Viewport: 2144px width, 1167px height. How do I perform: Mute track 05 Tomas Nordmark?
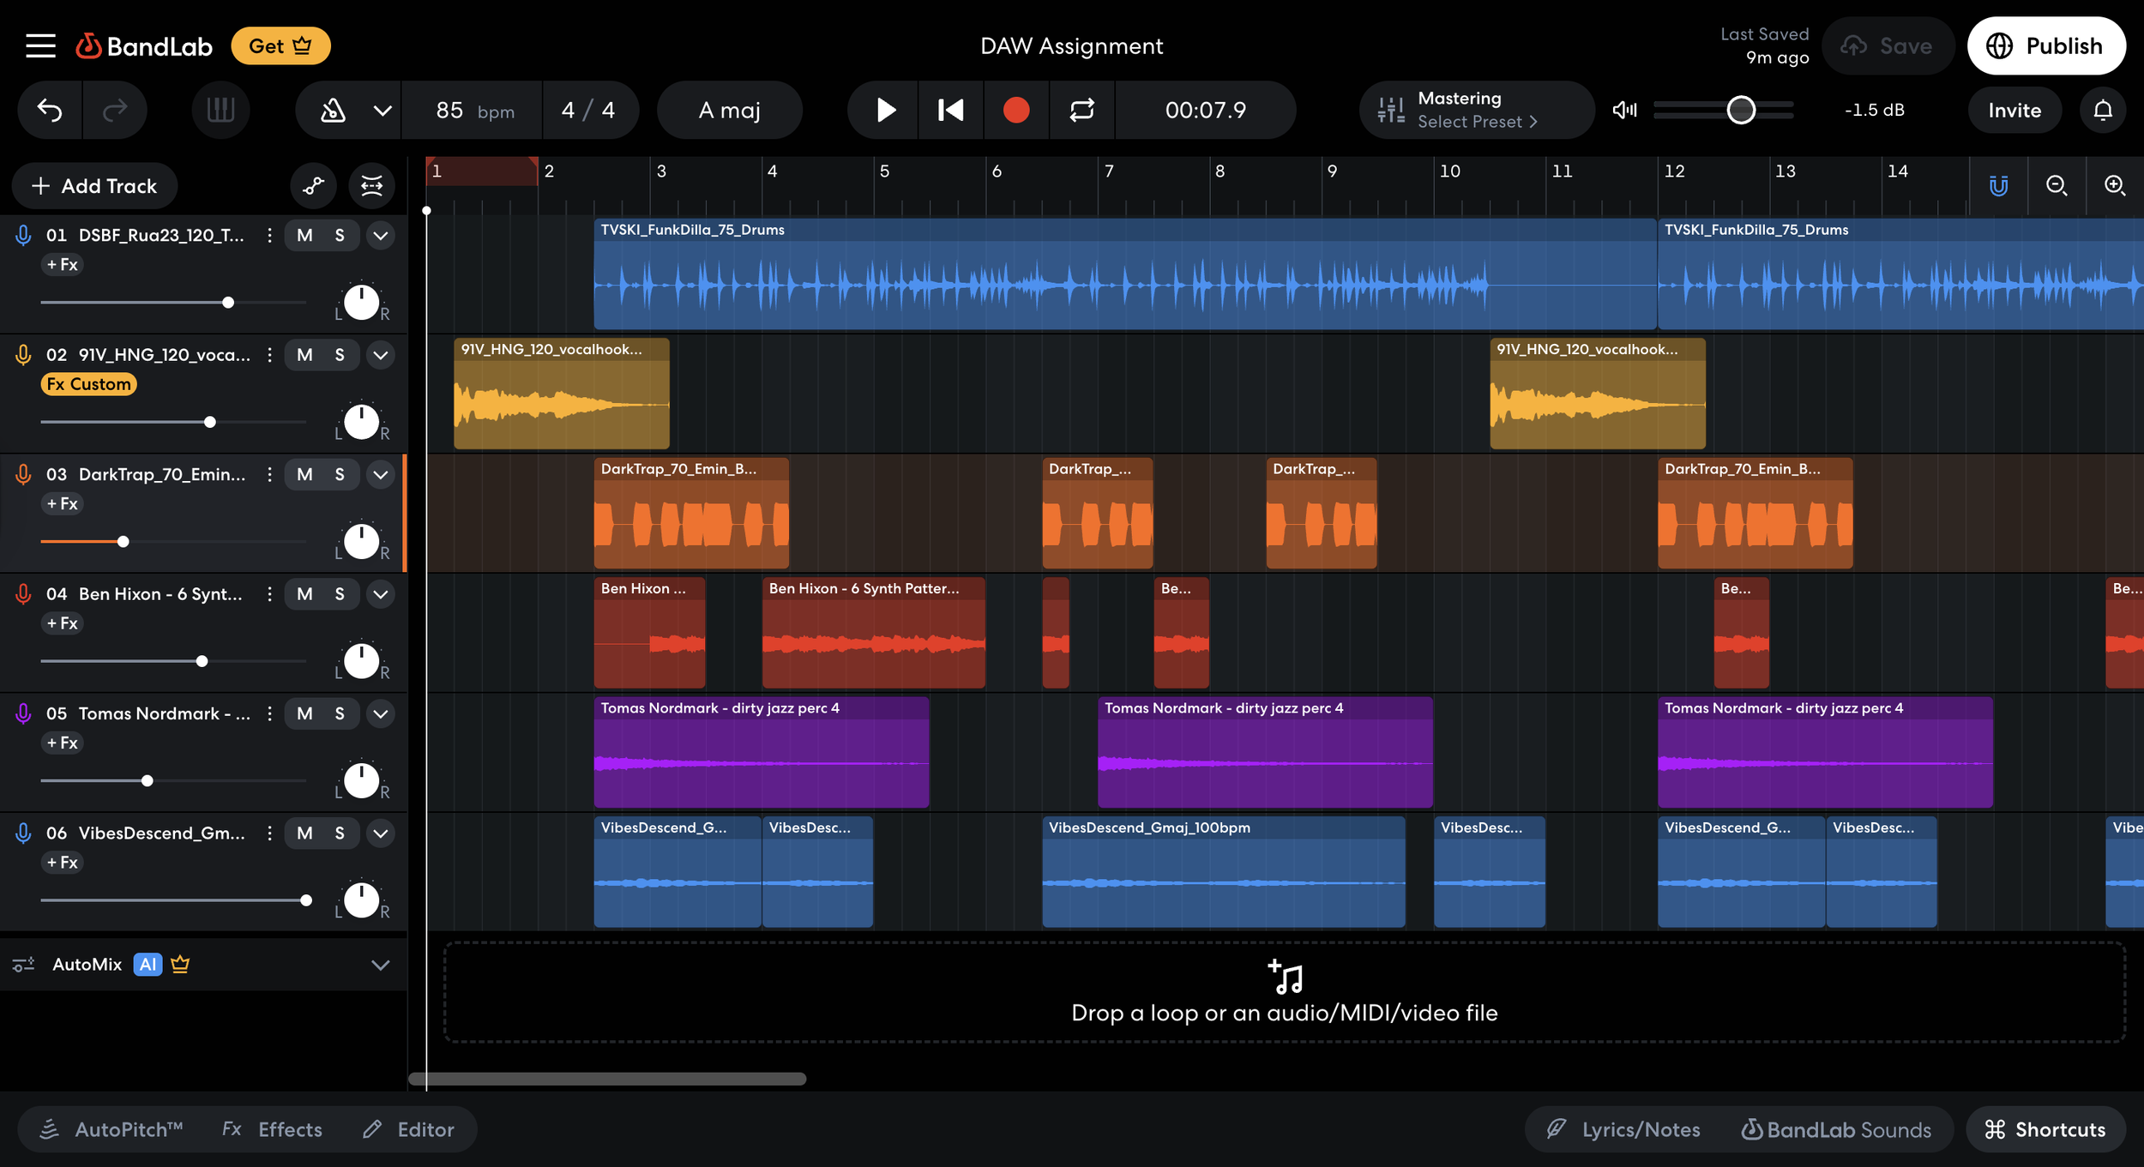coord(304,713)
